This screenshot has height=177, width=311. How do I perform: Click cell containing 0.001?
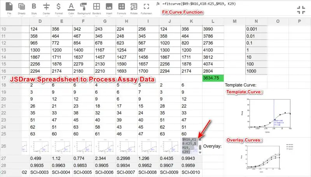(x=256, y=29)
